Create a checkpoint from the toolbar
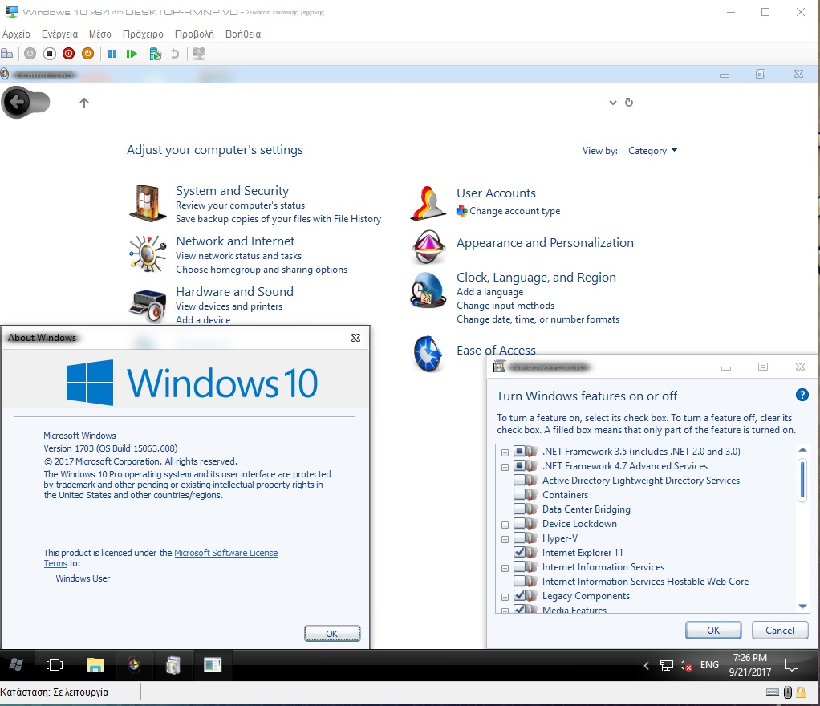 (x=156, y=53)
